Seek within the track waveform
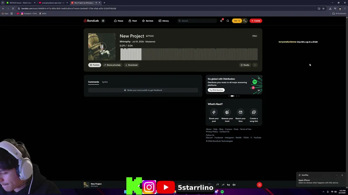 click(x=189, y=54)
